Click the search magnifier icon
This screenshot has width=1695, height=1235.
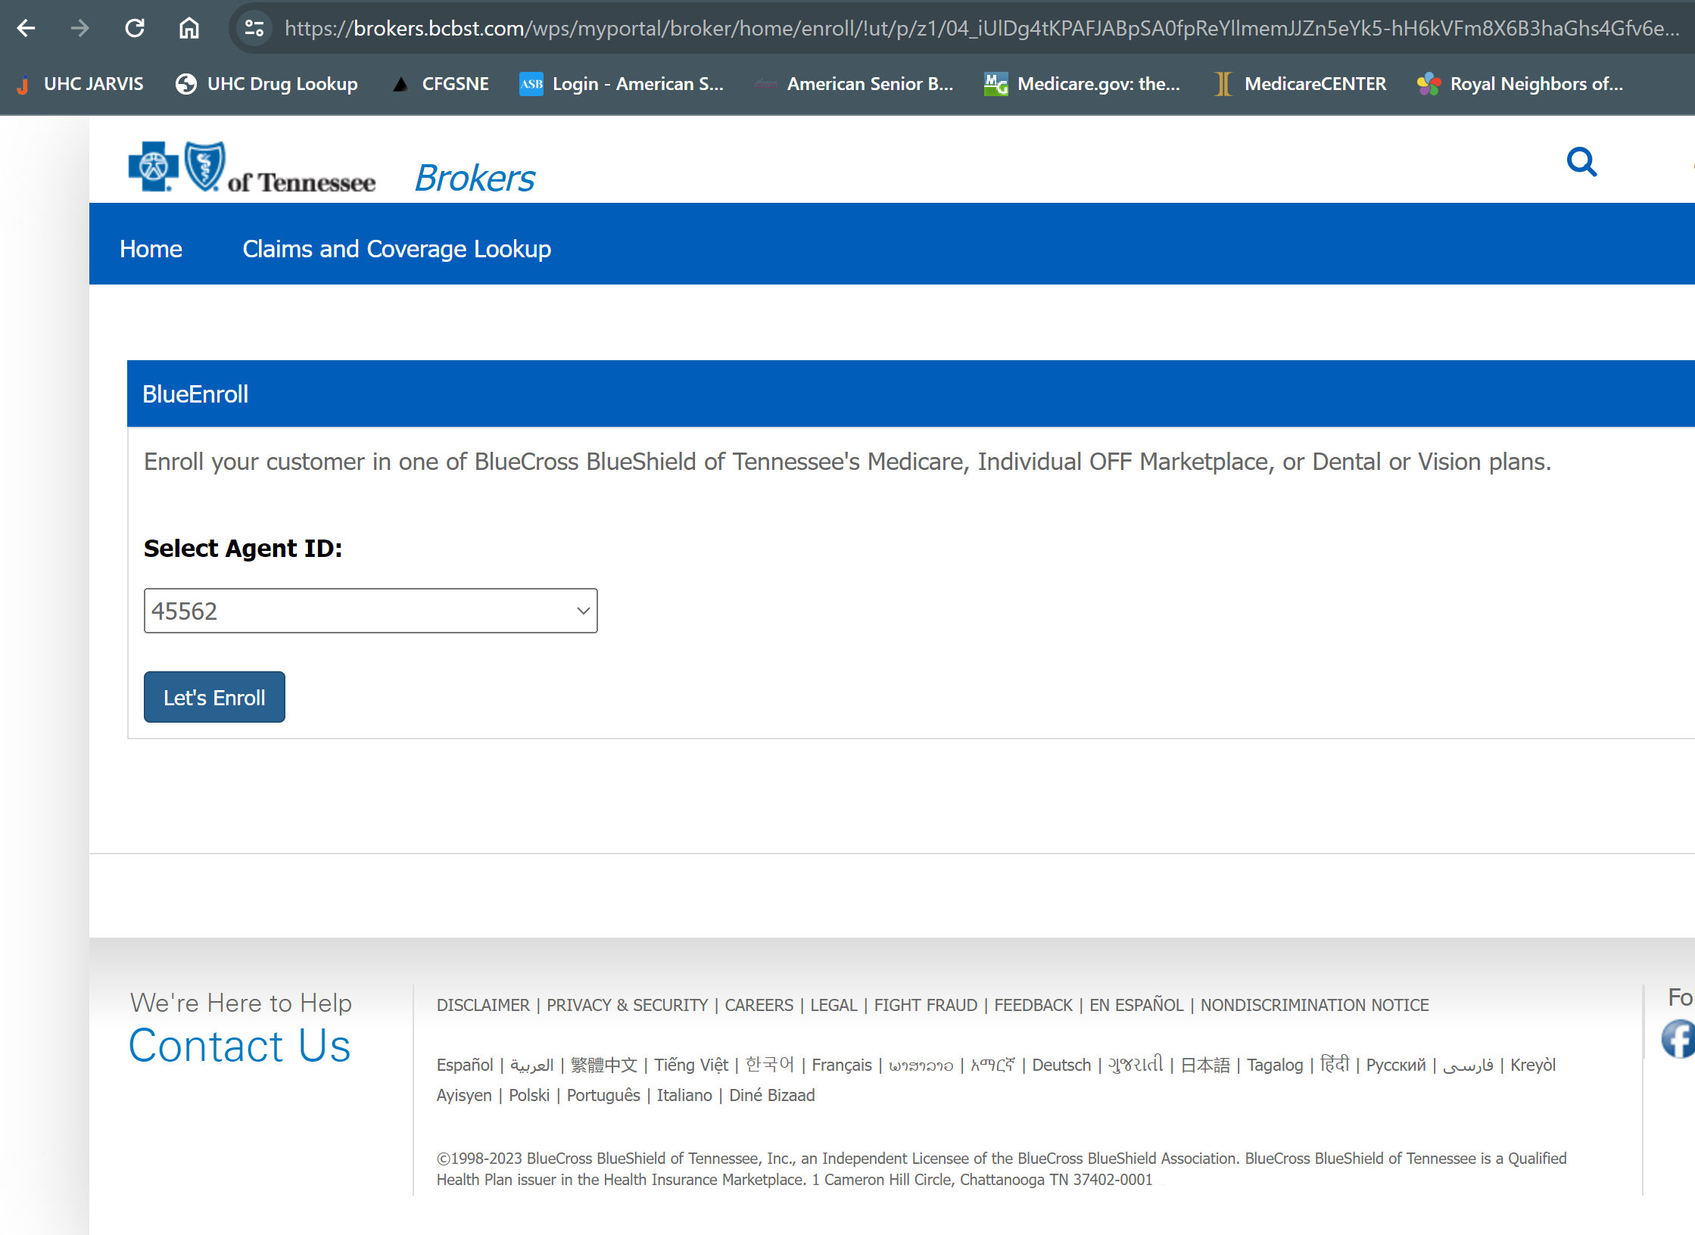(x=1581, y=162)
